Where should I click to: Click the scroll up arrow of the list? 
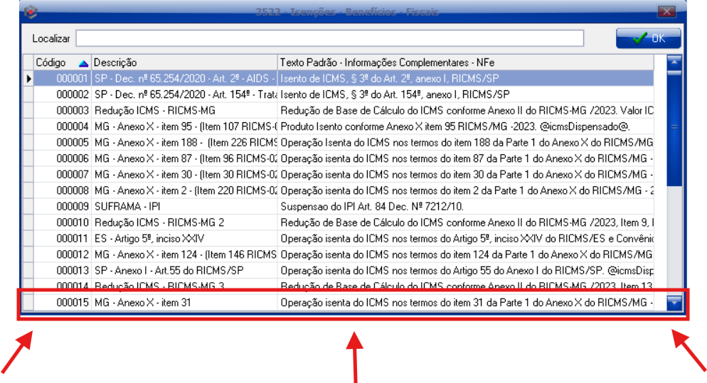coord(674,61)
